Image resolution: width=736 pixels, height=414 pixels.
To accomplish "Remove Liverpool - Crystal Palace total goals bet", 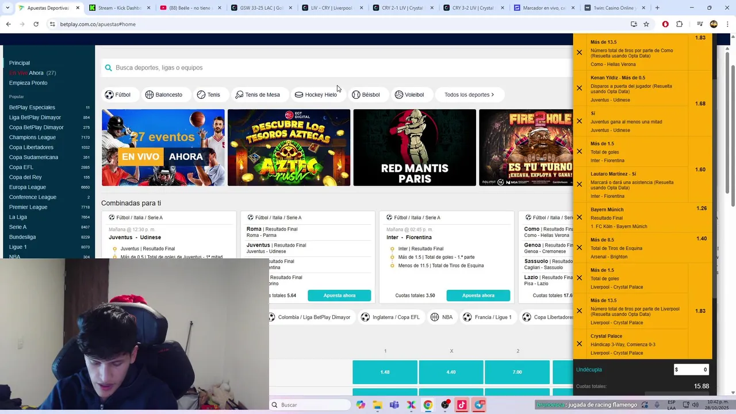I will [x=579, y=278].
